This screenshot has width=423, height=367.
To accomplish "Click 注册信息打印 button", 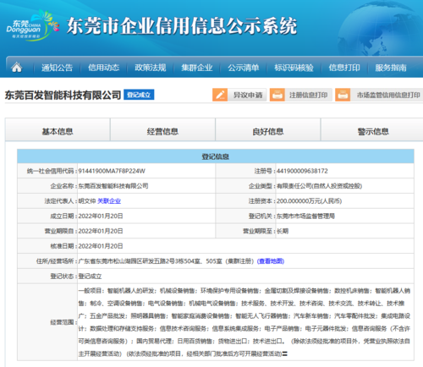I will click(x=301, y=95).
